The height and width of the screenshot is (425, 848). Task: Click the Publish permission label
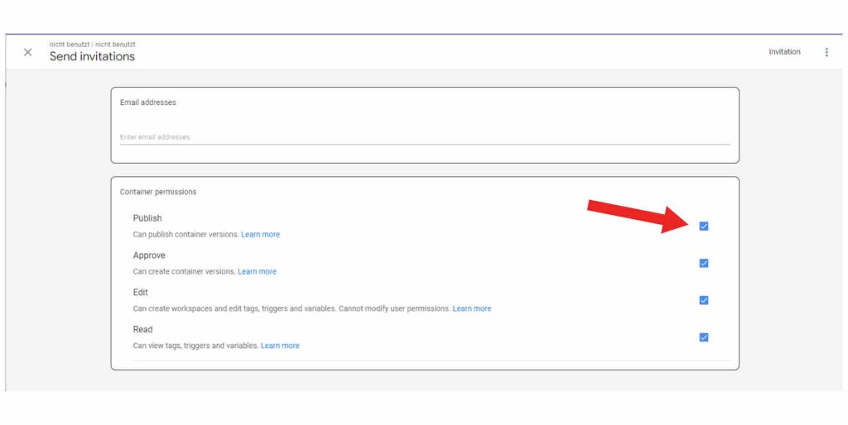click(147, 218)
